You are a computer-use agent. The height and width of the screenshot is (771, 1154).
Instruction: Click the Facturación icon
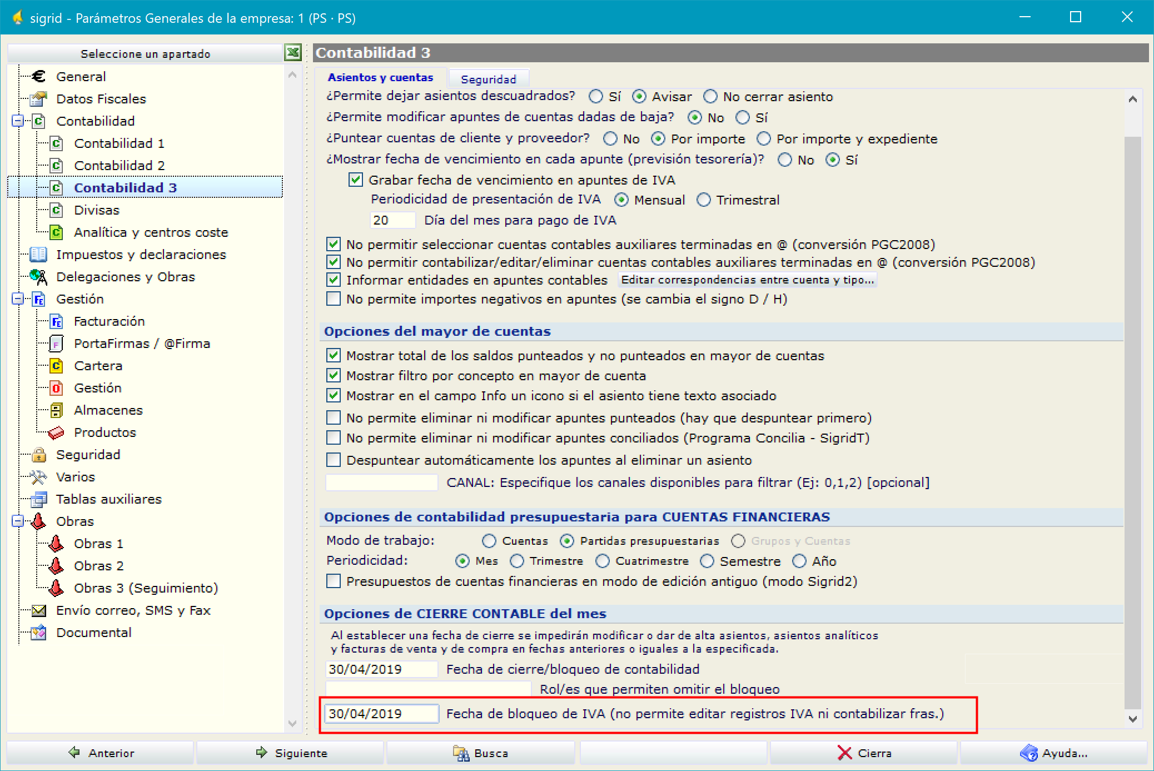[56, 321]
